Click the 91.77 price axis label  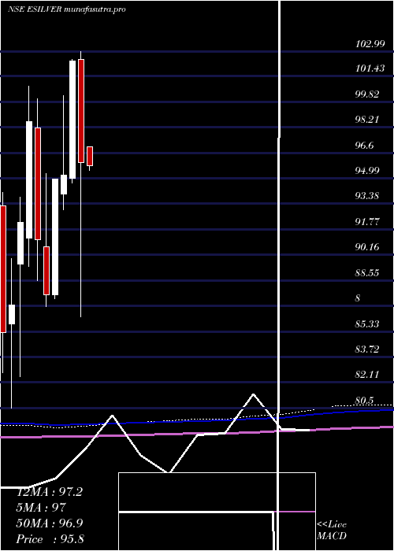click(x=367, y=221)
